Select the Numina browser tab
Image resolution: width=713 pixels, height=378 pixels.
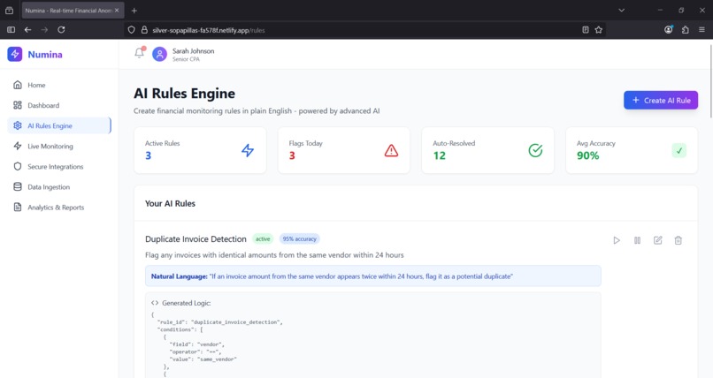tap(73, 11)
